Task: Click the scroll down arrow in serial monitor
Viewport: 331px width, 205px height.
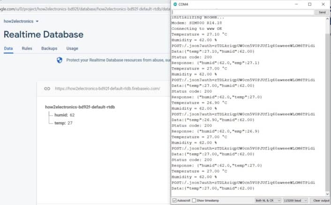Action: click(x=327, y=194)
